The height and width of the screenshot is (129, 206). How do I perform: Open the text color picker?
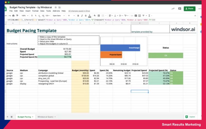coord(89,16)
